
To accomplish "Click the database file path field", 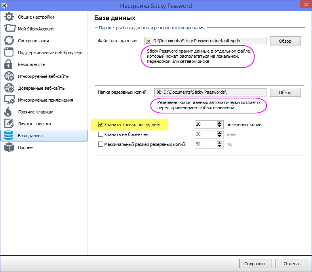I will 205,41.
